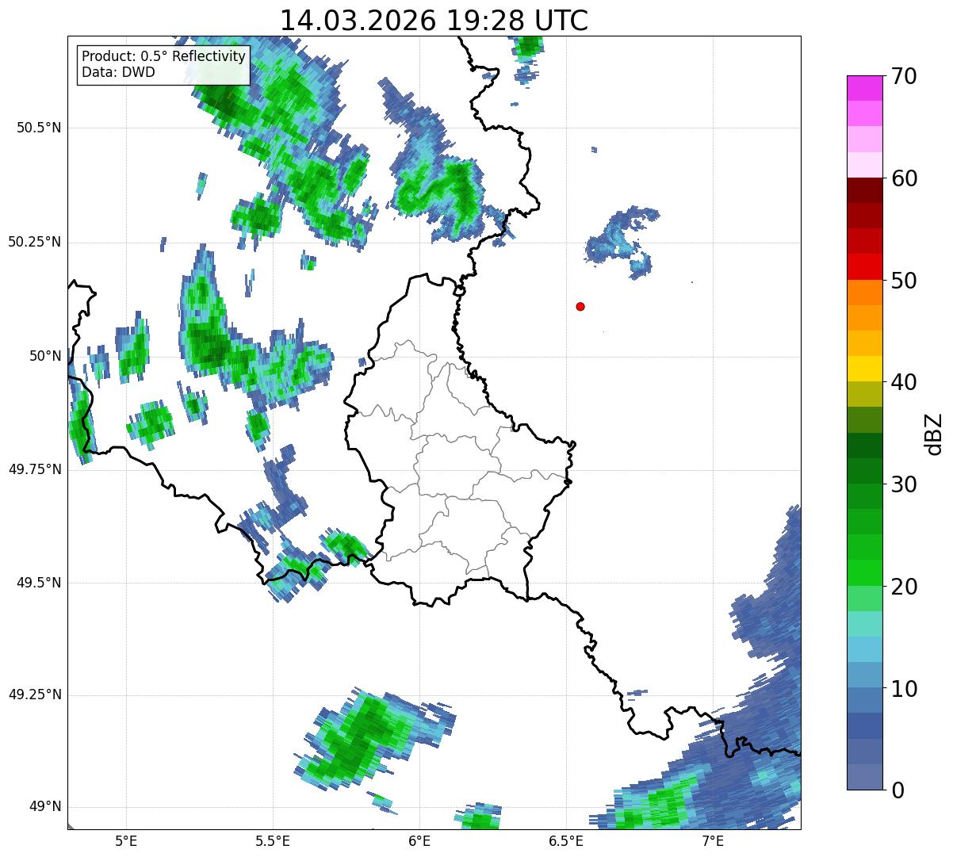Click the 5.5°E longitude label
953x857 pixels.
tap(273, 840)
